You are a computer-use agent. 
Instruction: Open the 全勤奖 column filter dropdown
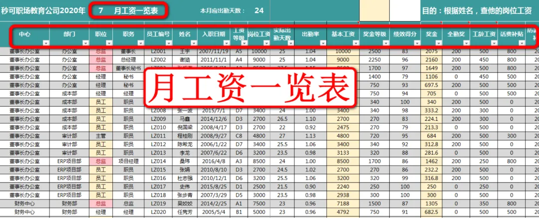466,43
